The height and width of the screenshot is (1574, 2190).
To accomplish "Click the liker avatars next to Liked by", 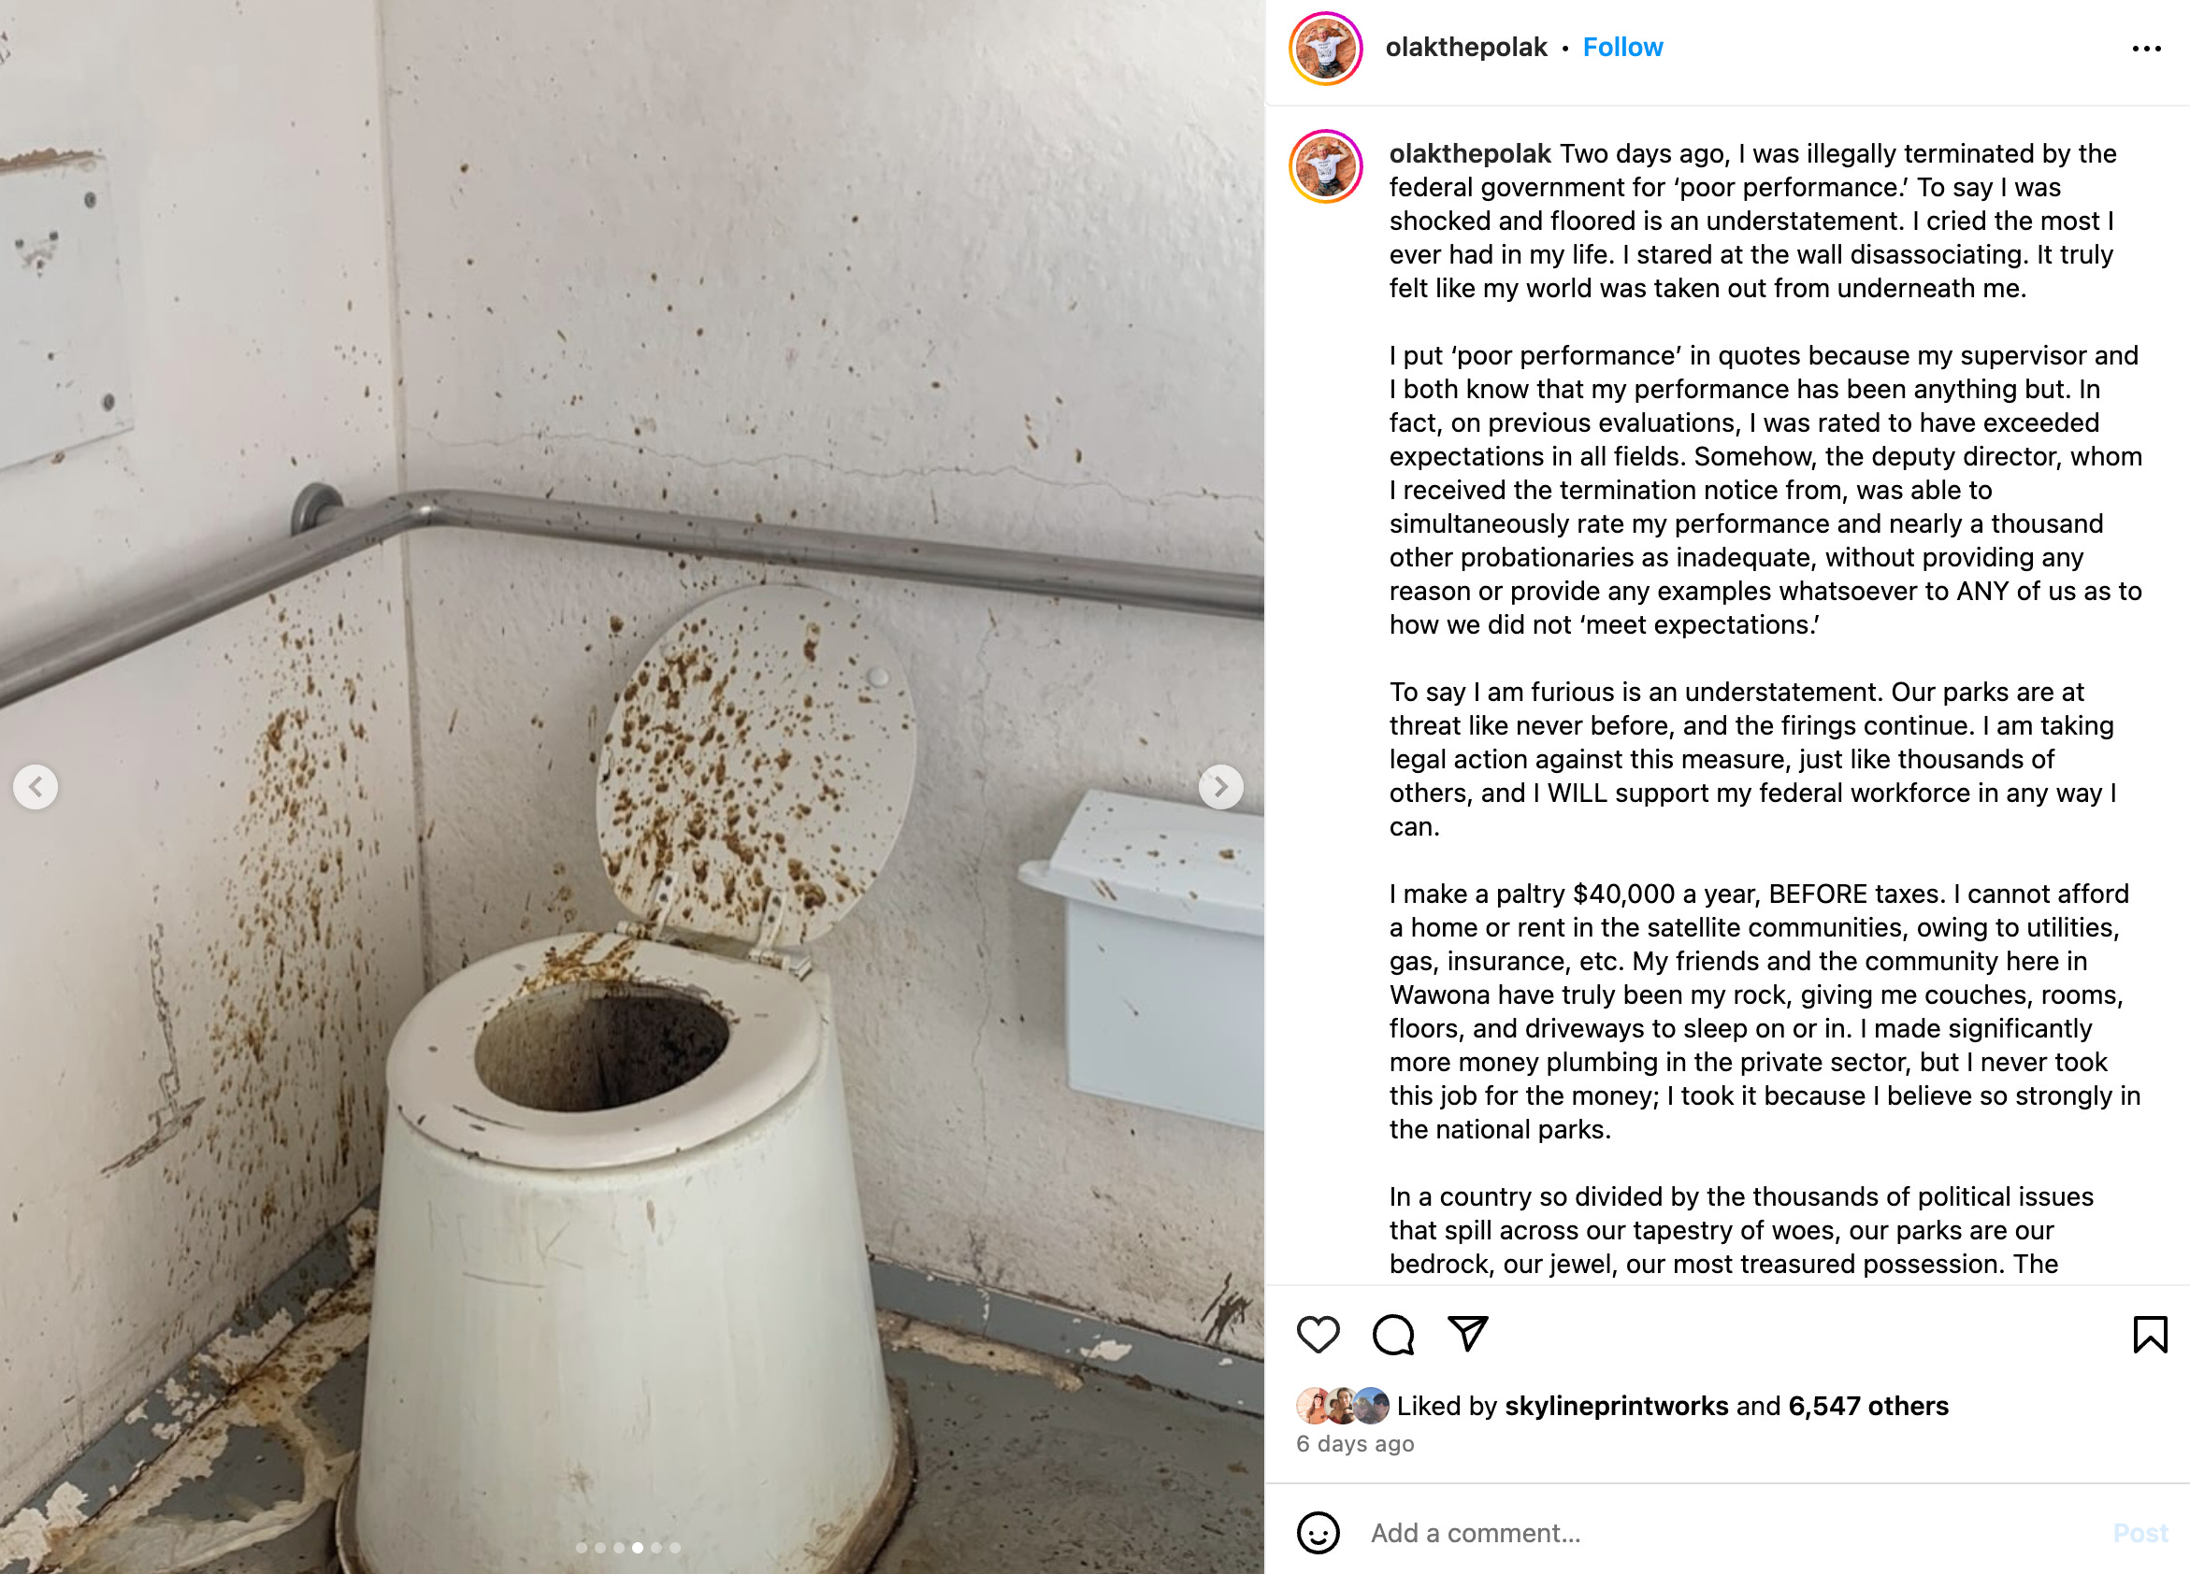I will coord(1342,1406).
